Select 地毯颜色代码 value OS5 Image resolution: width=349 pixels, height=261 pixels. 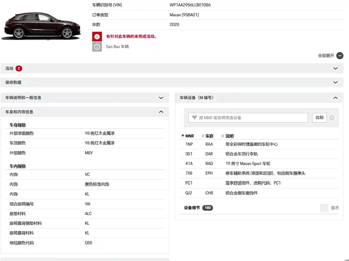[88, 243]
